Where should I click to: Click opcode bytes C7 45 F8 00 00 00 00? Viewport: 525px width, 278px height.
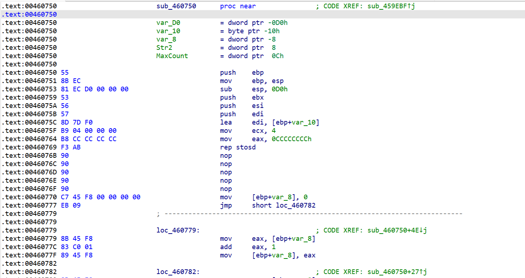point(101,197)
